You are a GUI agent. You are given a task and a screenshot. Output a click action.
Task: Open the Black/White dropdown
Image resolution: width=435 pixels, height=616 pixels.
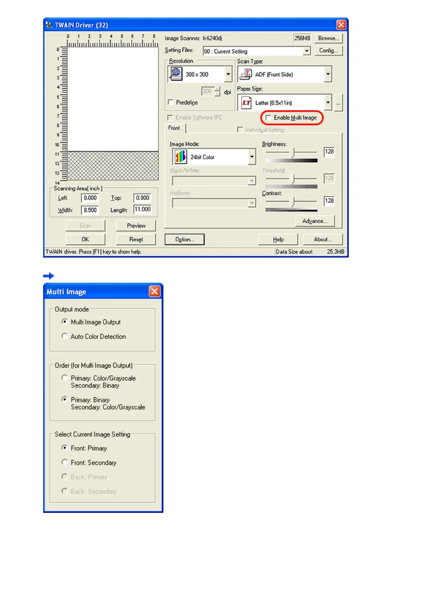[251, 181]
